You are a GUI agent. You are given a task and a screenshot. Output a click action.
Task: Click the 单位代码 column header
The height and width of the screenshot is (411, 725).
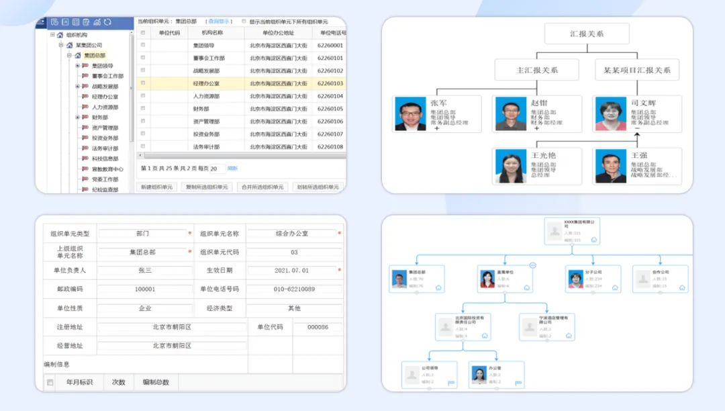[170, 33]
